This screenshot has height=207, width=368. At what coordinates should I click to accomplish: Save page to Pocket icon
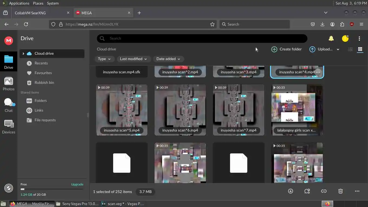coord(313,24)
